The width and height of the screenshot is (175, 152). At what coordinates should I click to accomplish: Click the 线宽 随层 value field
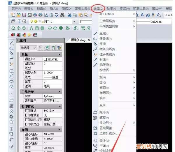click(52, 77)
